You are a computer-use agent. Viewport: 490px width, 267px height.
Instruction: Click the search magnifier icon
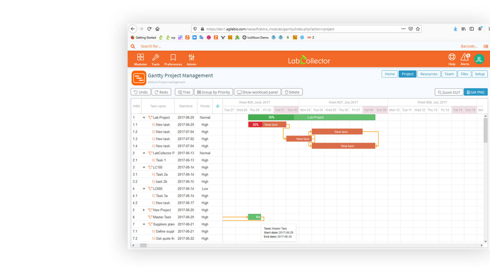click(x=133, y=47)
